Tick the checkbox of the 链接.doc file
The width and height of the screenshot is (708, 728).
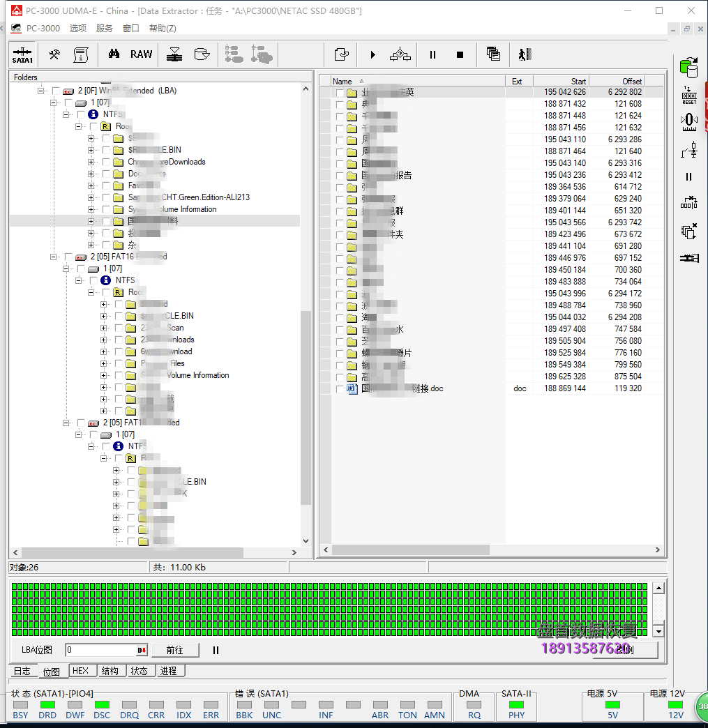point(340,388)
